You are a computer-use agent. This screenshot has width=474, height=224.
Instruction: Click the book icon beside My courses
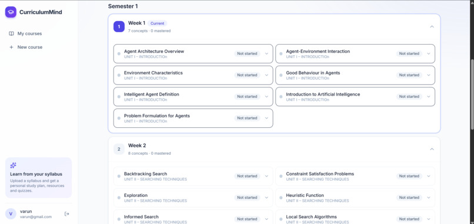[x=11, y=33]
